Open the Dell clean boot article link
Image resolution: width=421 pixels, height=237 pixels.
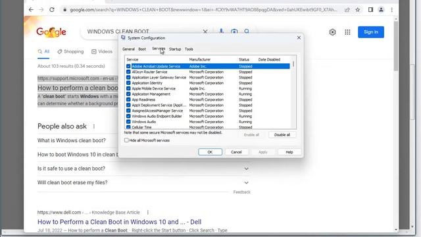point(119,222)
